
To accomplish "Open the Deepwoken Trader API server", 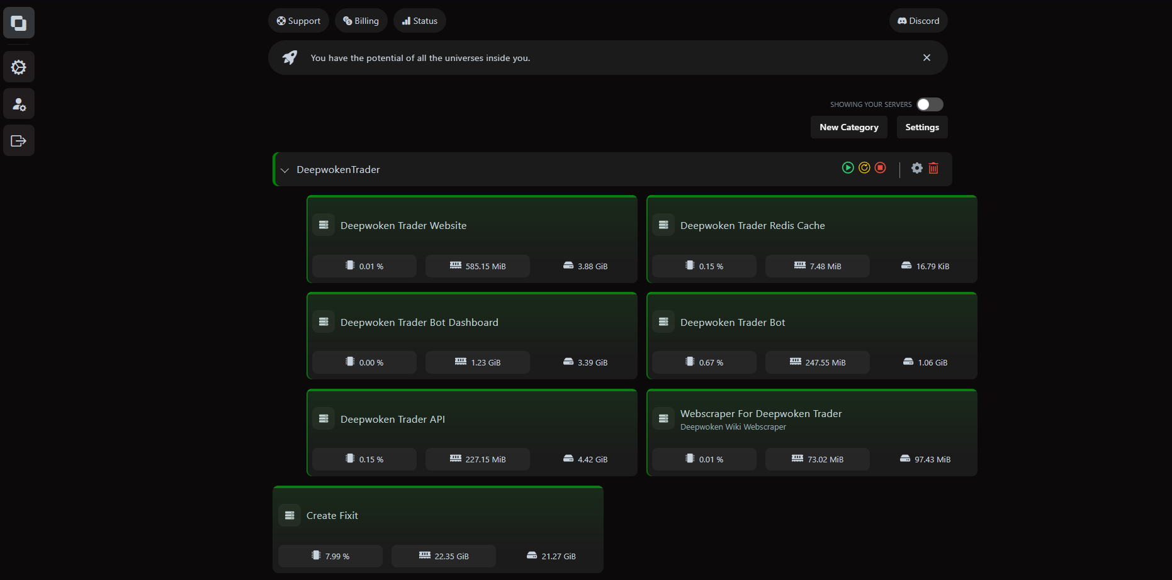I will click(472, 433).
